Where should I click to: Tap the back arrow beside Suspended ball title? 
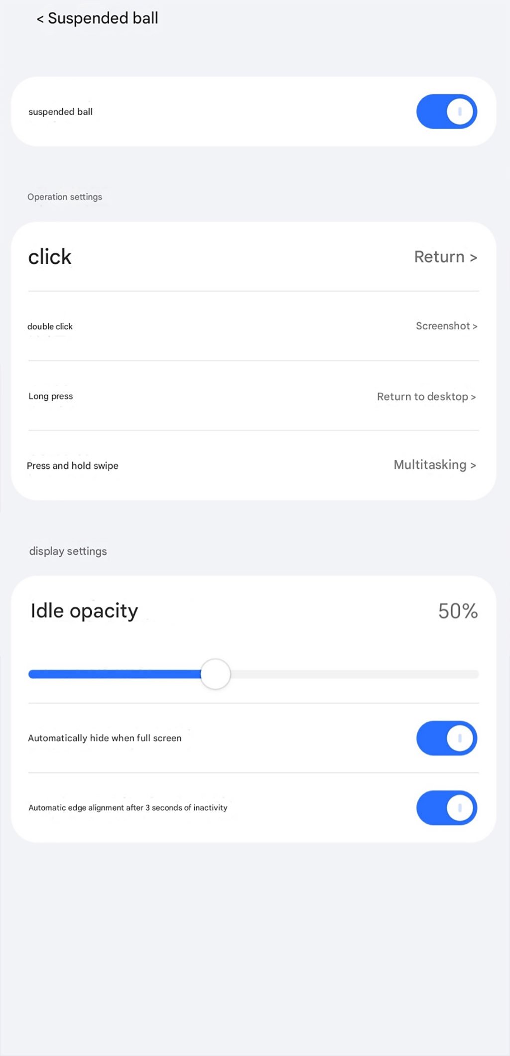click(40, 19)
